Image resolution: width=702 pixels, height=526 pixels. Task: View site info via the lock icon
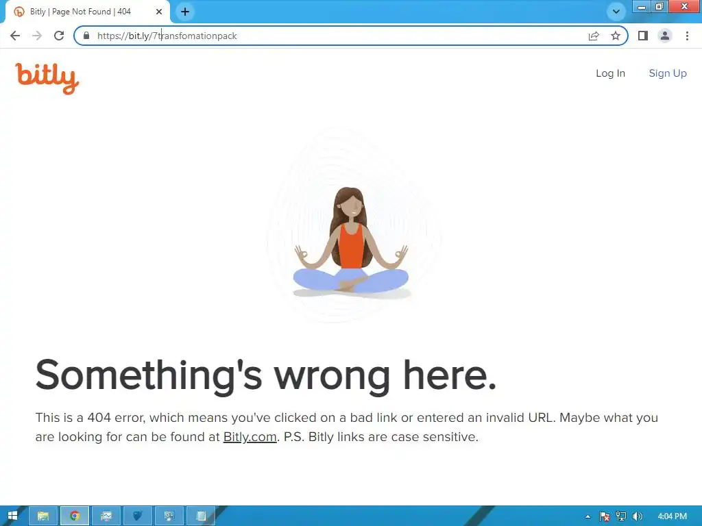pos(86,36)
